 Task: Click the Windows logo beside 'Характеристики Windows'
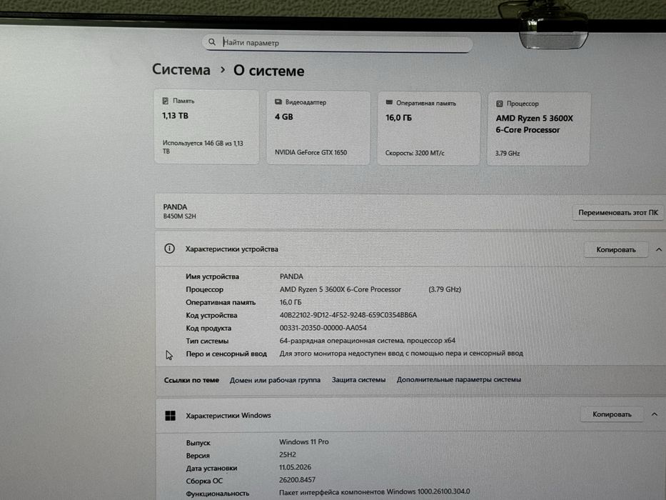(170, 416)
